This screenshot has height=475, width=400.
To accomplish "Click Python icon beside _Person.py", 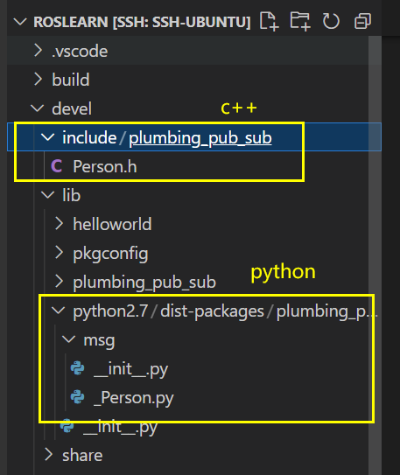I will click(x=78, y=397).
